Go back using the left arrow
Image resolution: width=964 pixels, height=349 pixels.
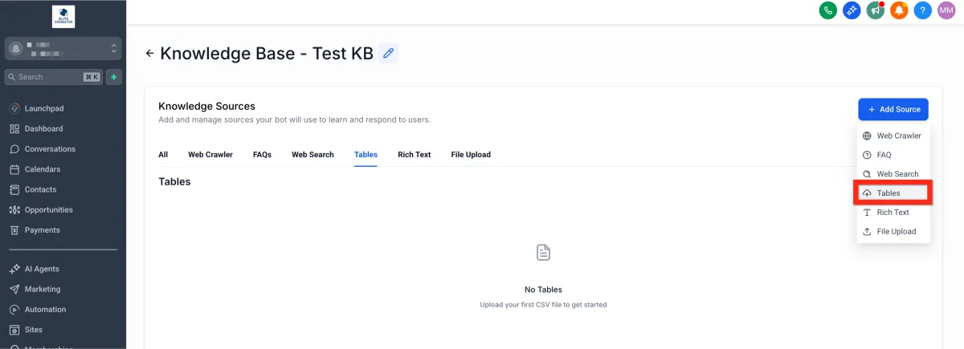[x=149, y=54]
